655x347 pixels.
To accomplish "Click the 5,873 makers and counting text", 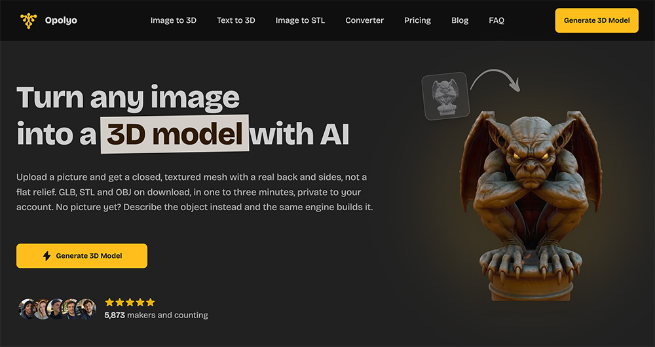I will pyautogui.click(x=157, y=315).
